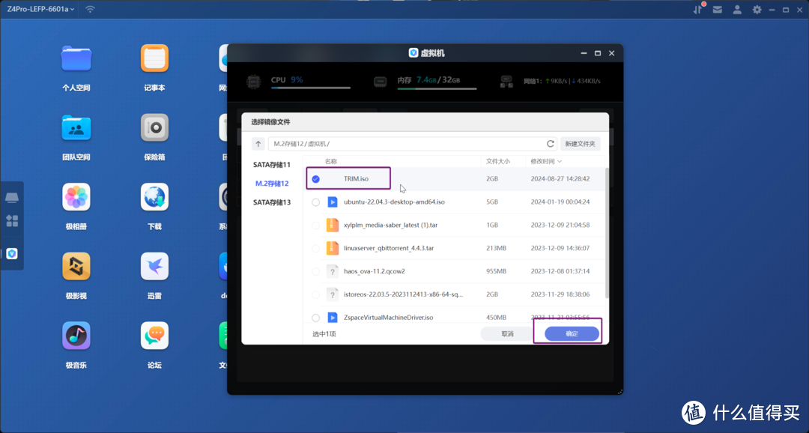The height and width of the screenshot is (433, 809).
Task: Click the refresh icon in path bar
Action: 551,144
